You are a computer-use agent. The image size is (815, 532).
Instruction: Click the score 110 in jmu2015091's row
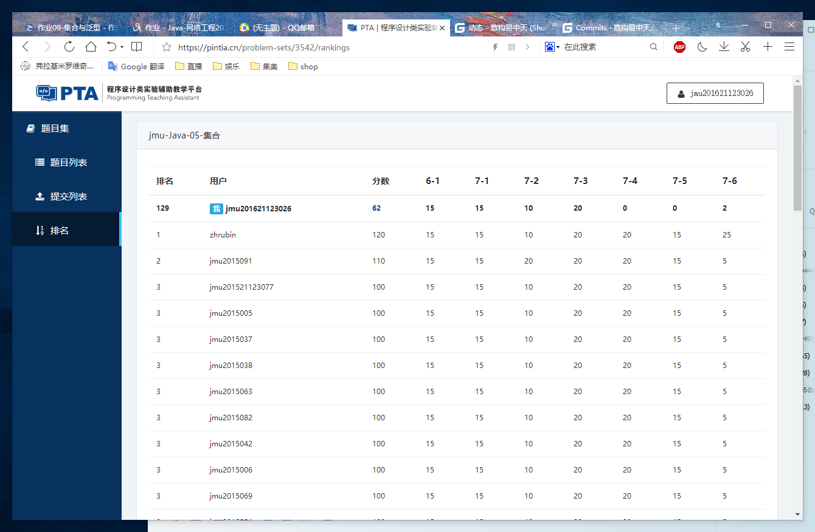pos(378,261)
